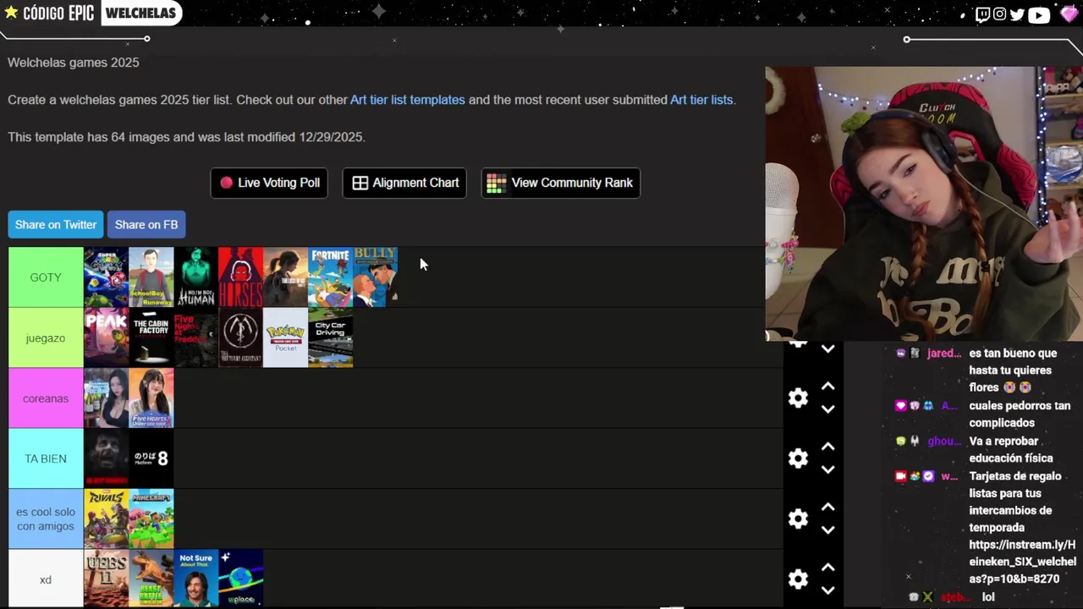Screen dimensions: 1083x609
Task: Open the YouTube icon in the overlay
Action: click(1039, 14)
